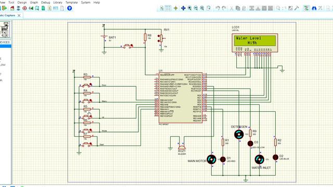Click the blue Help overview icon
Image resolution: width=333 pixels, height=187 pixels.
click(x=69, y=8)
